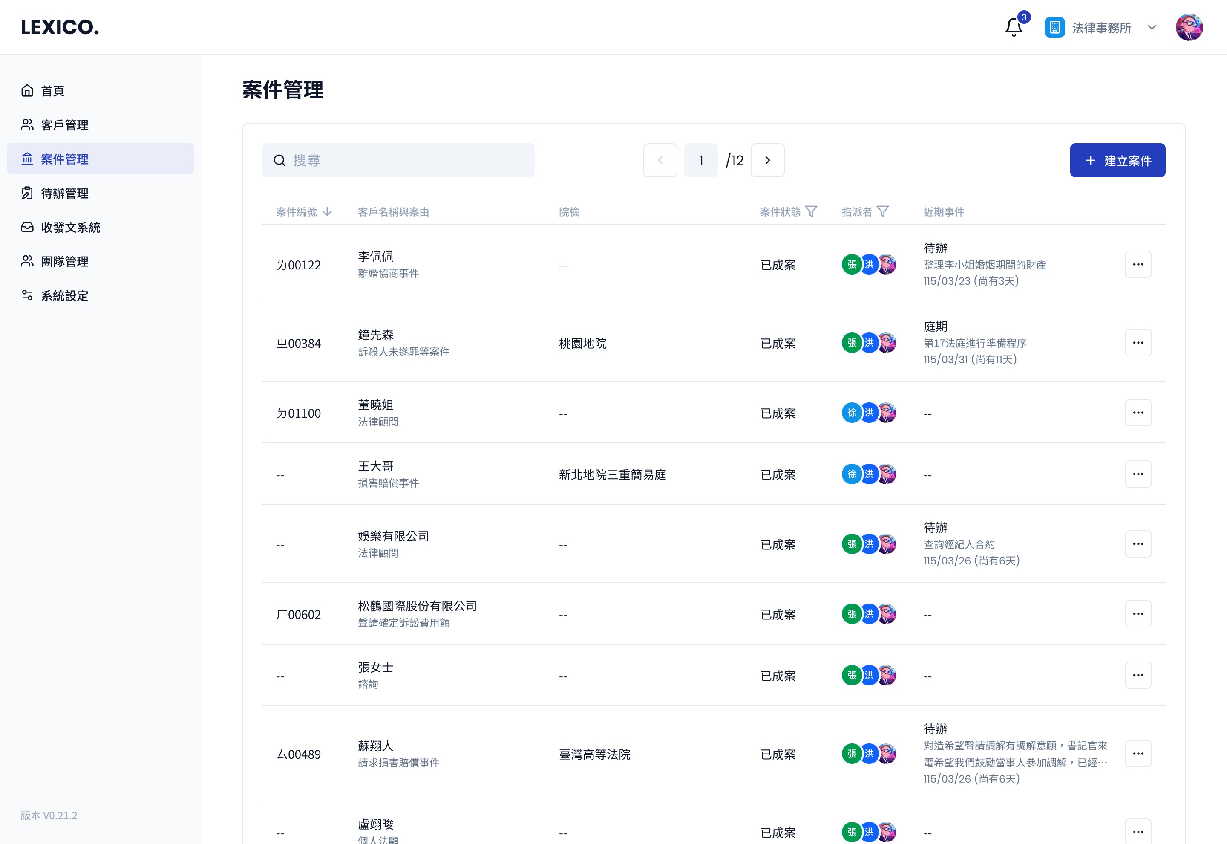Go to next page of cases
The width and height of the screenshot is (1227, 844).
click(767, 160)
